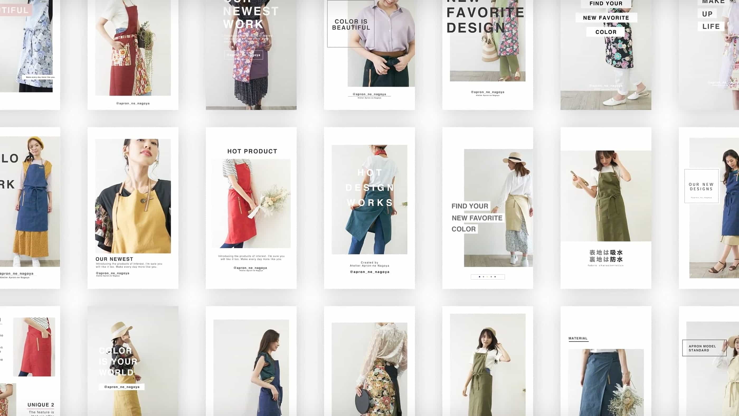739x416 pixels.
Task: Open the olive green apron with hat card
Action: 487,364
